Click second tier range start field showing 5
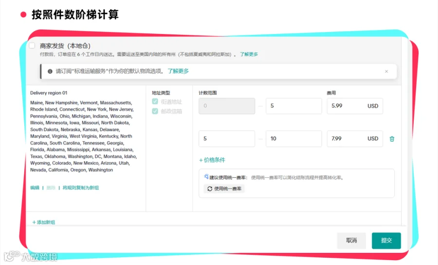Image resolution: width=438 pixels, height=265 pixels. pos(227,138)
